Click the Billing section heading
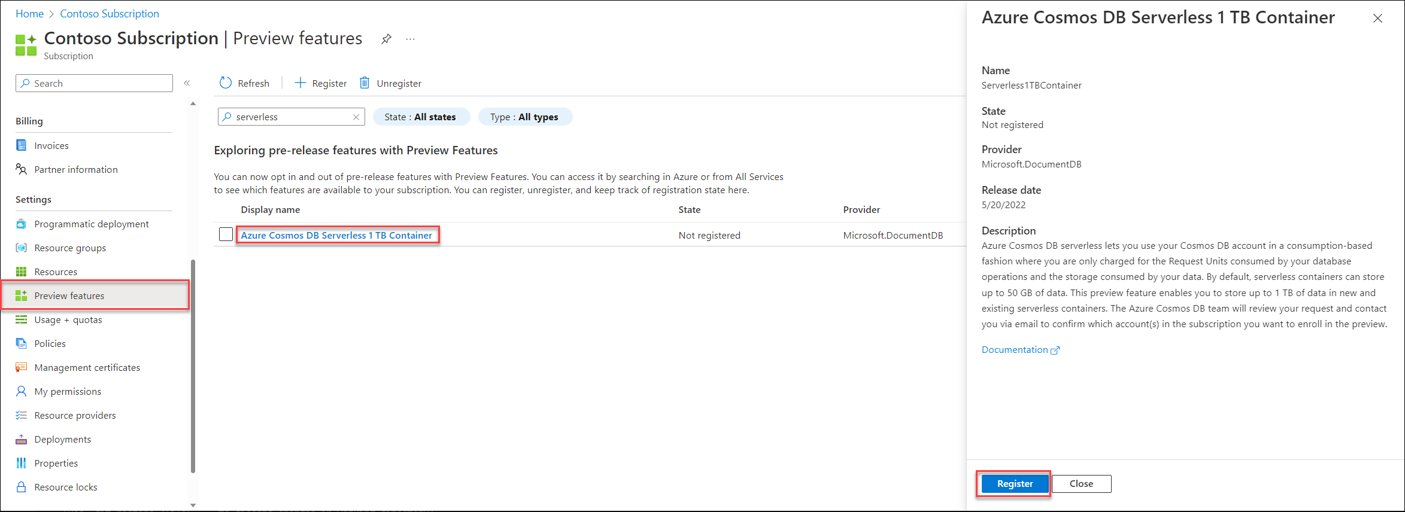This screenshot has width=1405, height=512. click(29, 121)
